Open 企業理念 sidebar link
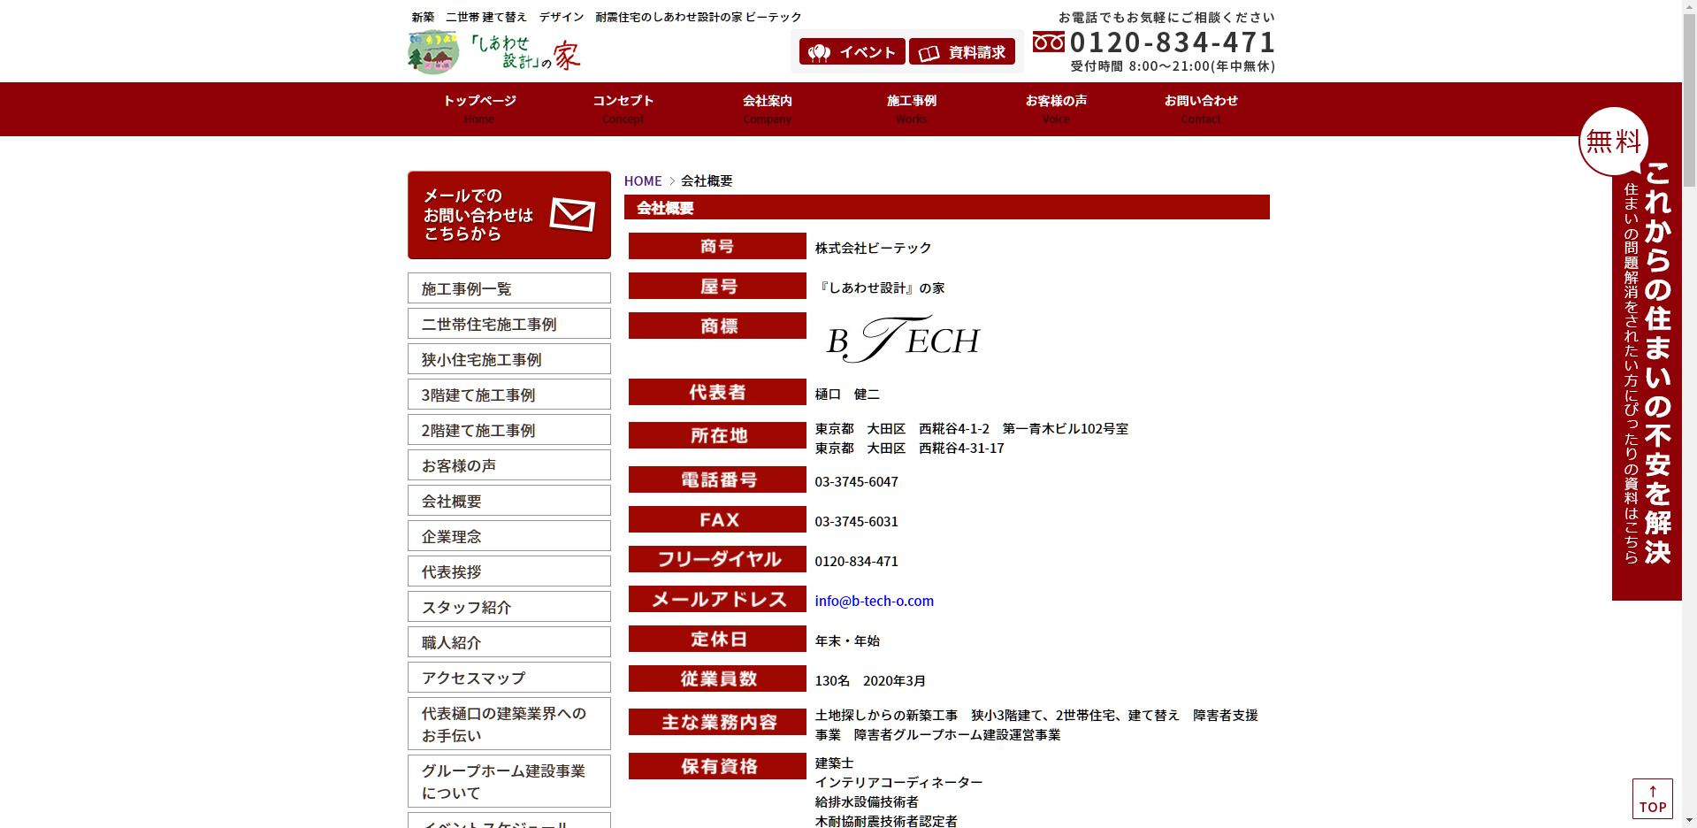 coord(509,536)
